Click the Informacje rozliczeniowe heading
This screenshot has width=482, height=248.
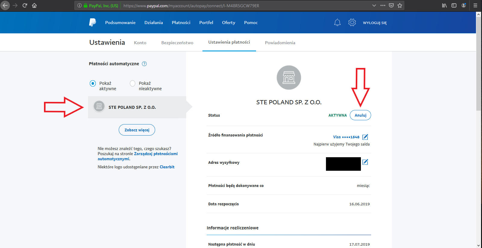click(233, 228)
